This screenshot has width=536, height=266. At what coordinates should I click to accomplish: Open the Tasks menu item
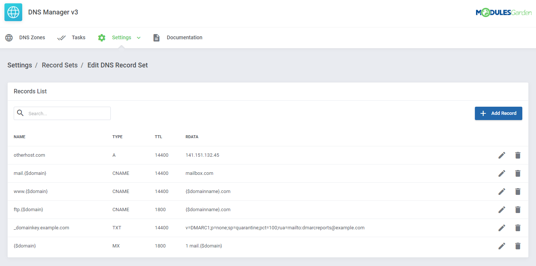pyautogui.click(x=79, y=37)
